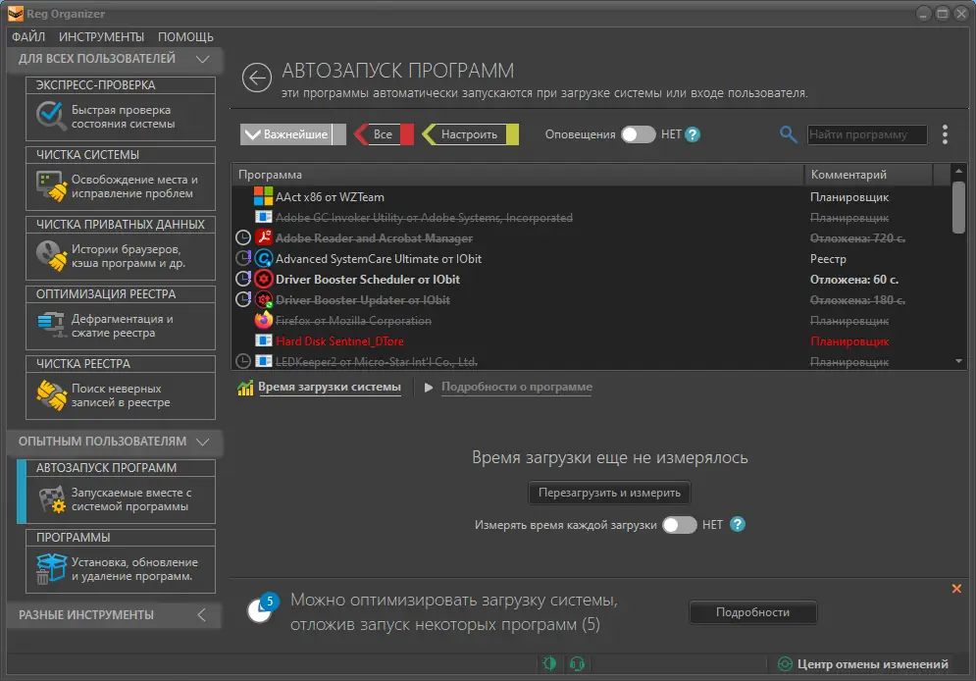Click help icon next to Оповещения
976x681 pixels.
point(693,134)
